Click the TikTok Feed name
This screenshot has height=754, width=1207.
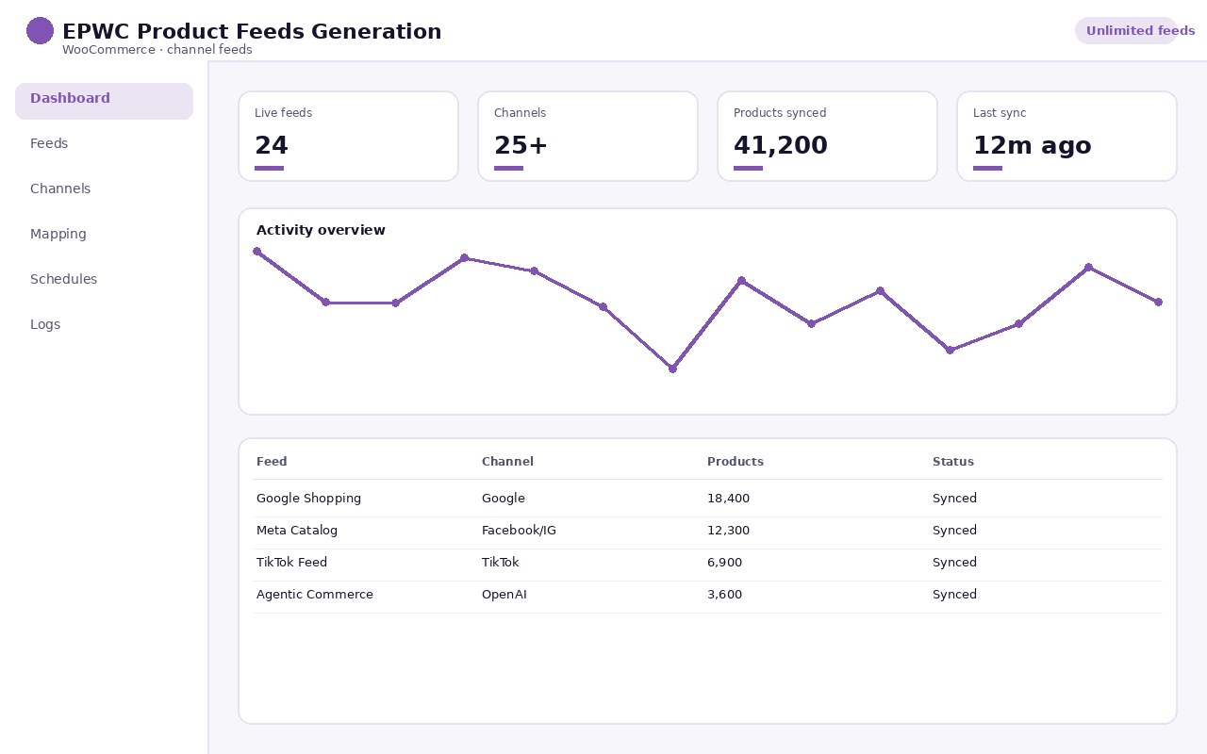pos(291,563)
